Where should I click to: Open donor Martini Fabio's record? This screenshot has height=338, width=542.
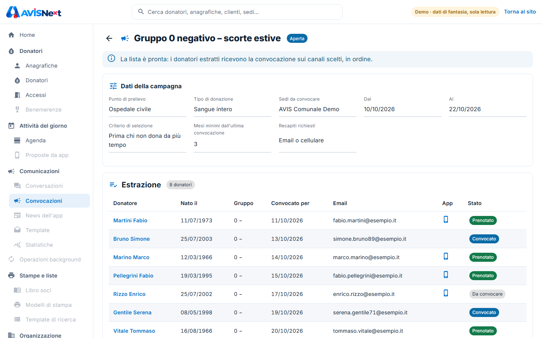tap(130, 220)
